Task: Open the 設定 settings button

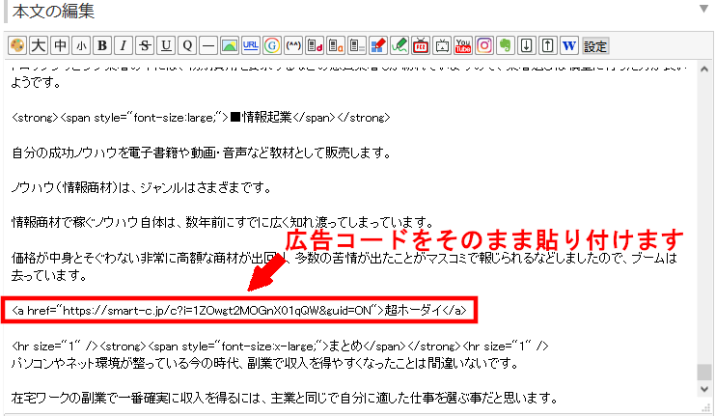Action: [x=595, y=46]
